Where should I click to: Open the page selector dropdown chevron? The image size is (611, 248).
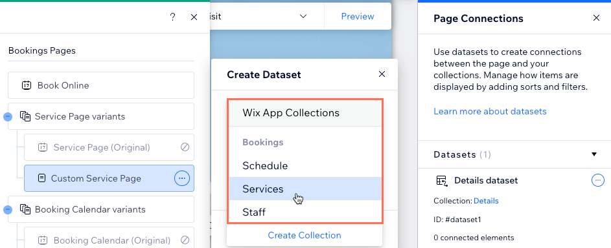[x=303, y=16]
